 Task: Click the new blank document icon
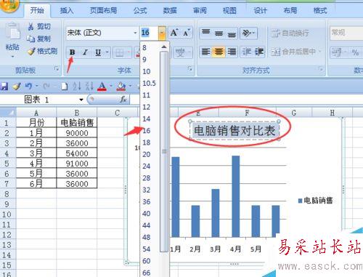click(x=65, y=87)
